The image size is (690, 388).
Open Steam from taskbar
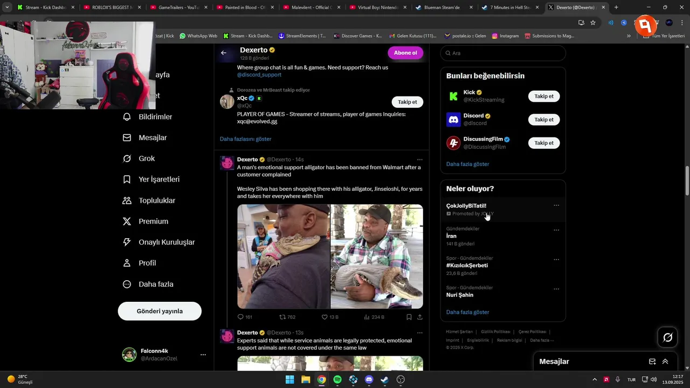click(384, 379)
